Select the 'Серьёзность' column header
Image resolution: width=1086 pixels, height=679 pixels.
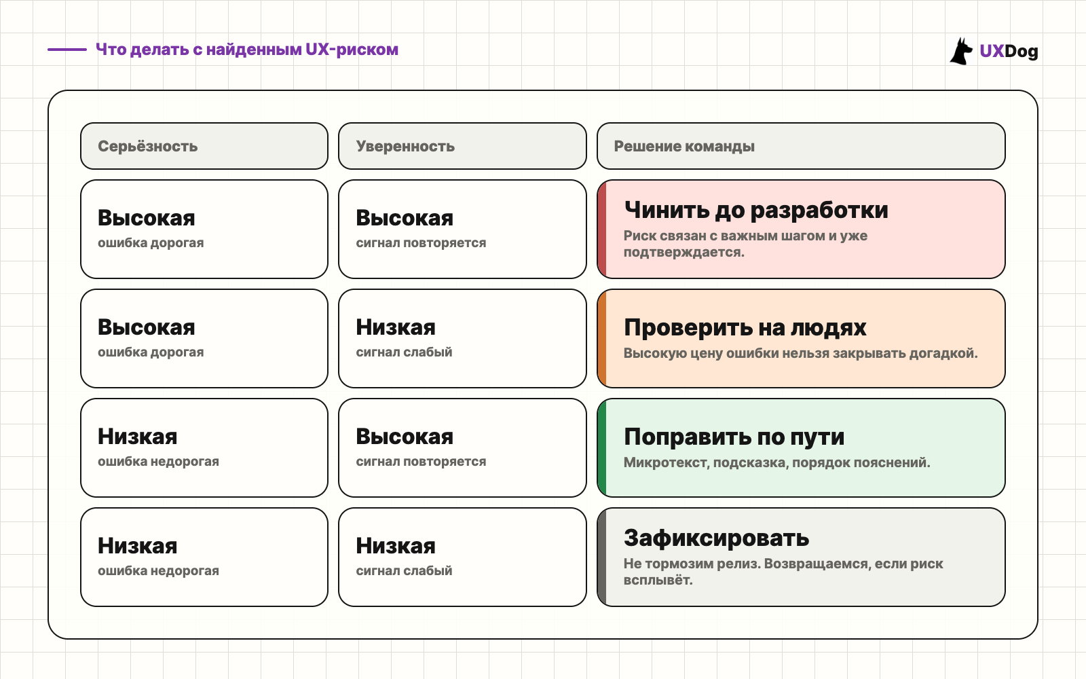pos(204,146)
